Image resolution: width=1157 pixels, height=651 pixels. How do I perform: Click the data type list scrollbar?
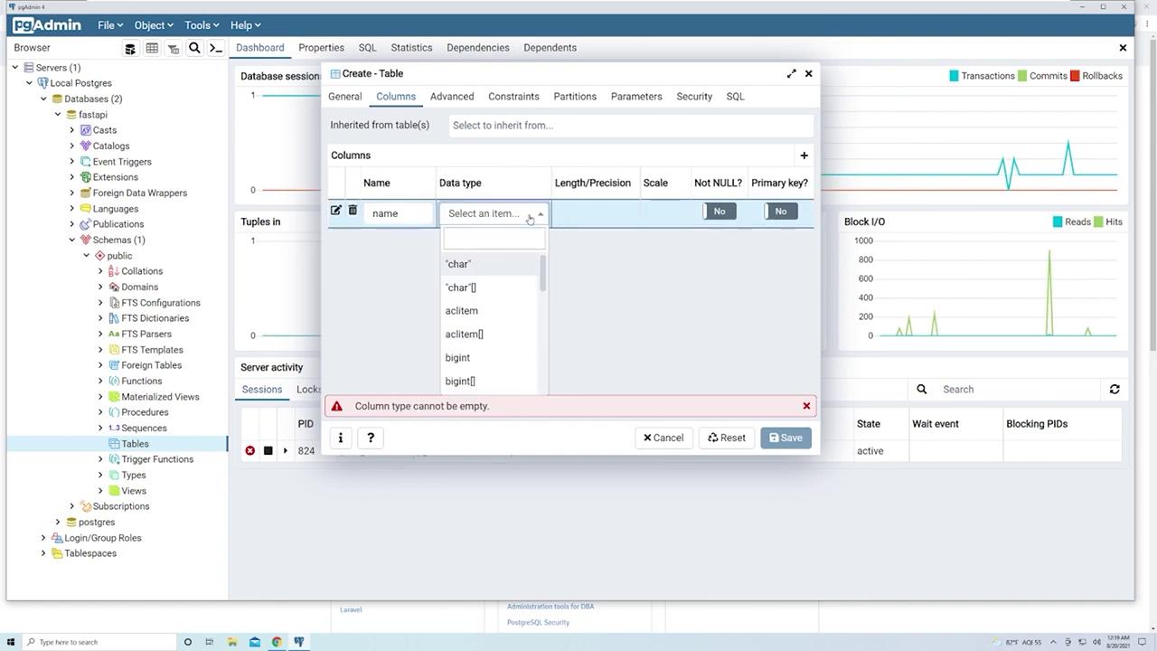[x=543, y=273]
